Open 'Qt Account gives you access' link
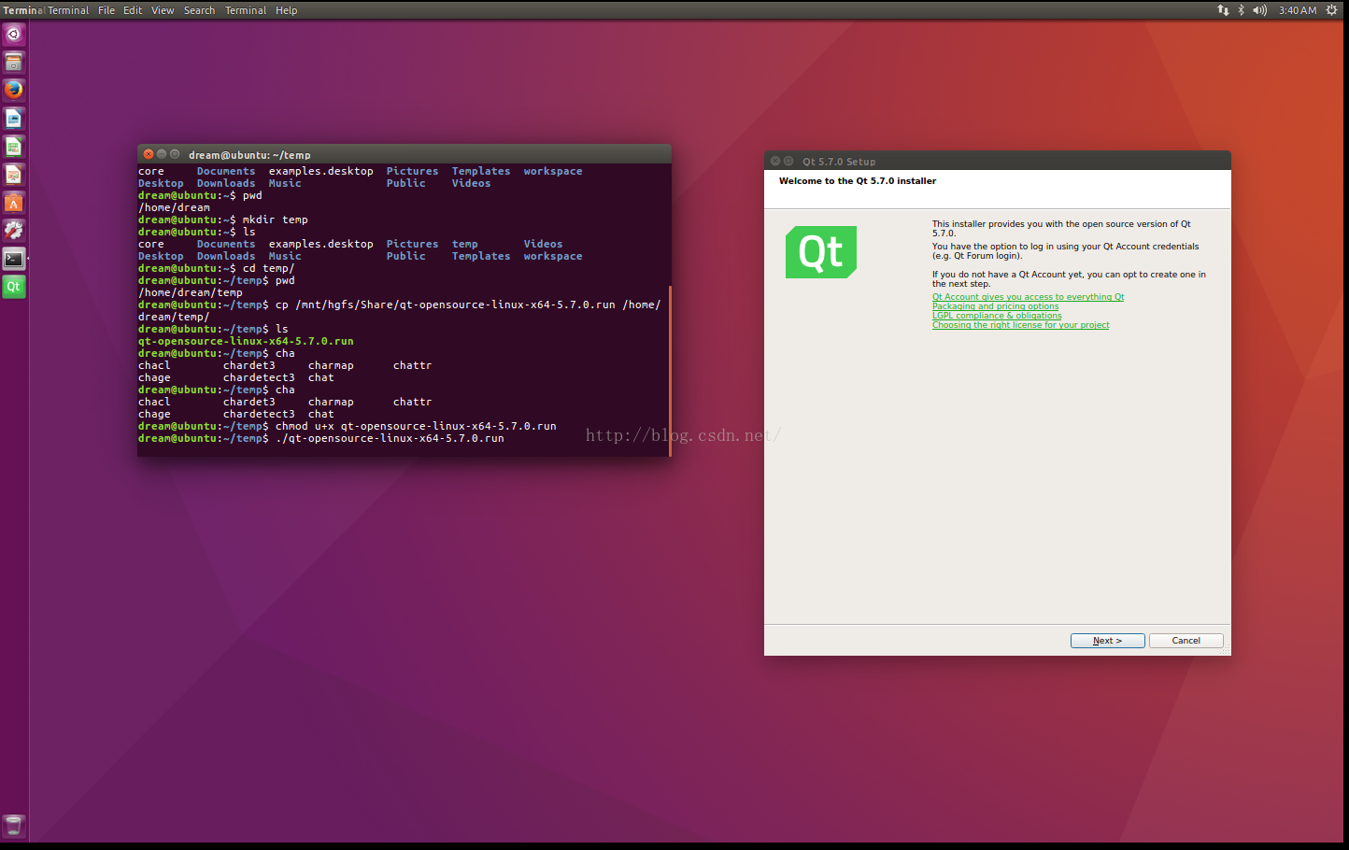 tap(1028, 297)
